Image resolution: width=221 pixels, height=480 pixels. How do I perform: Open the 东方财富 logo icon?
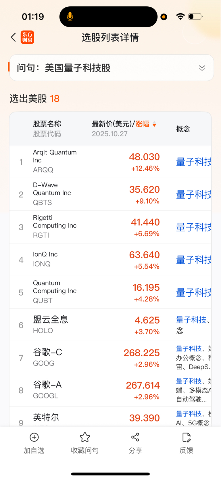(x=27, y=37)
